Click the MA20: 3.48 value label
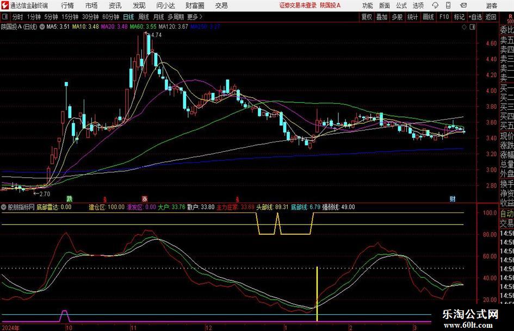The height and width of the screenshot is (331, 514). tap(114, 27)
